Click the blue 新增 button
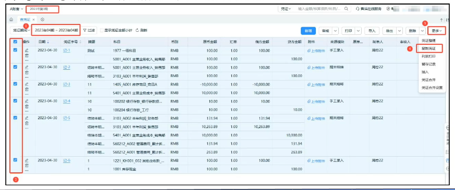 (308, 31)
